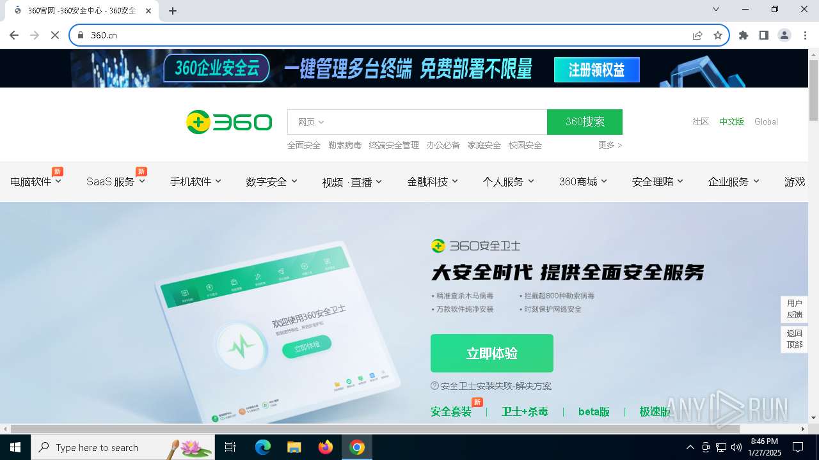The height and width of the screenshot is (460, 819).
Task: Select the 极速版 download option
Action: tap(655, 412)
